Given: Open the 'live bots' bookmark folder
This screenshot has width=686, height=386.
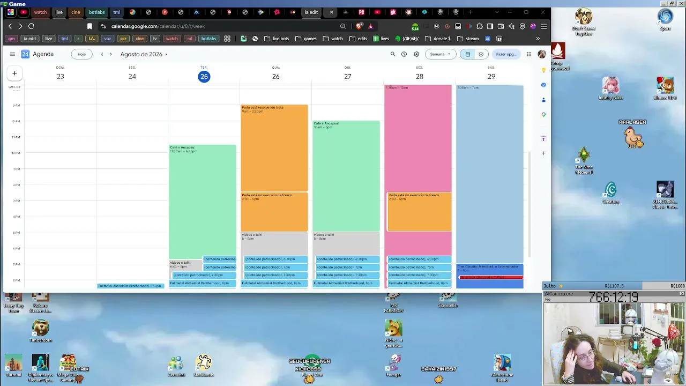Looking at the screenshot, I should [x=277, y=39].
